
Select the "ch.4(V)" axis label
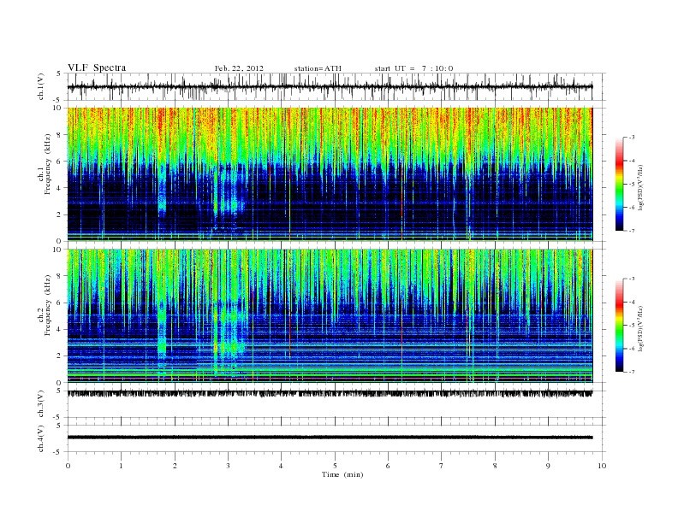point(41,438)
